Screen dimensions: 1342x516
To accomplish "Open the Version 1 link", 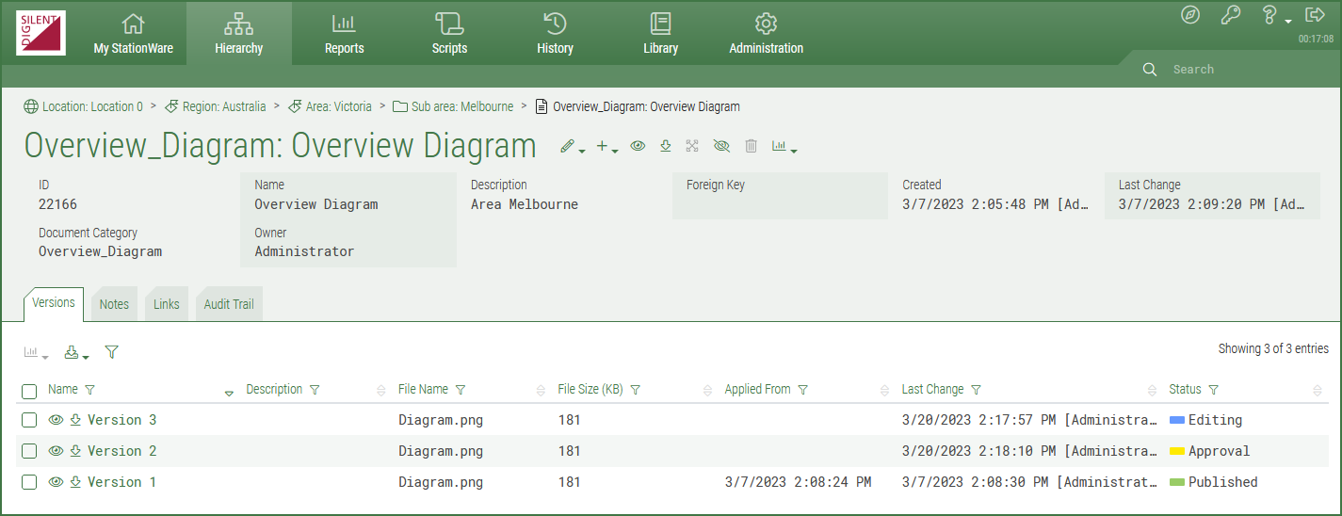I will click(121, 482).
